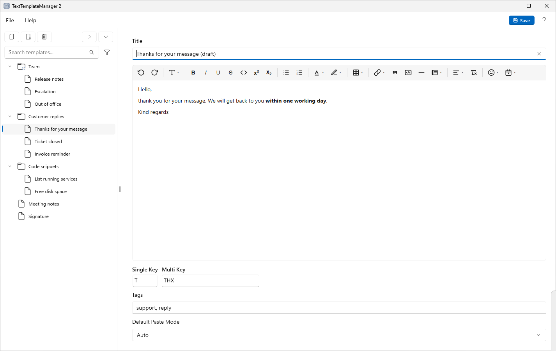Insert a block quote
The height and width of the screenshot is (351, 556).
[x=395, y=73]
